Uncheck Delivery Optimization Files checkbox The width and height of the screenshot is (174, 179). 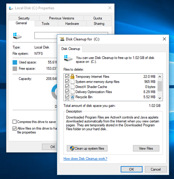(x=67, y=92)
